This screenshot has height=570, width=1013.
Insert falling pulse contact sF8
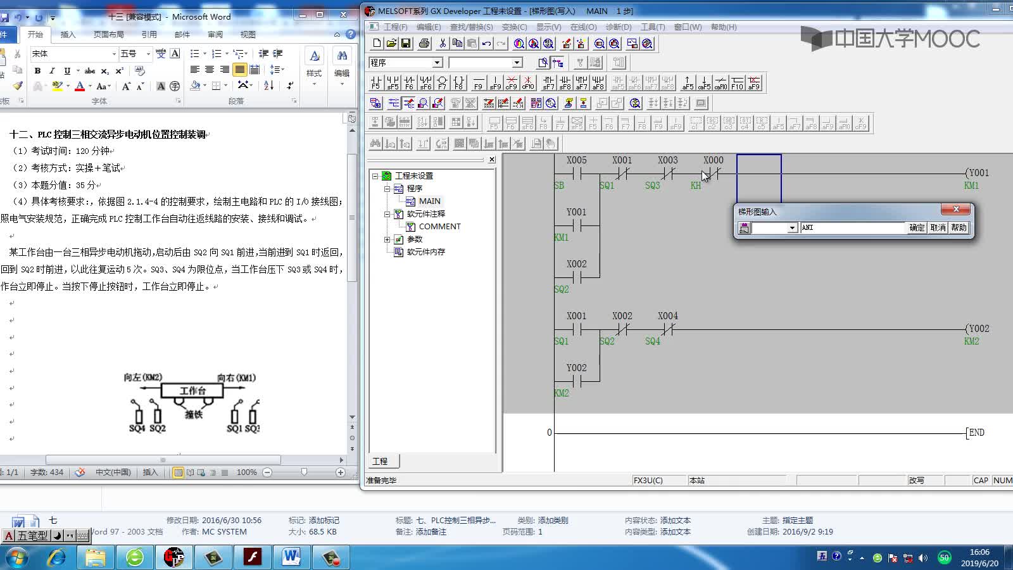(x=565, y=83)
